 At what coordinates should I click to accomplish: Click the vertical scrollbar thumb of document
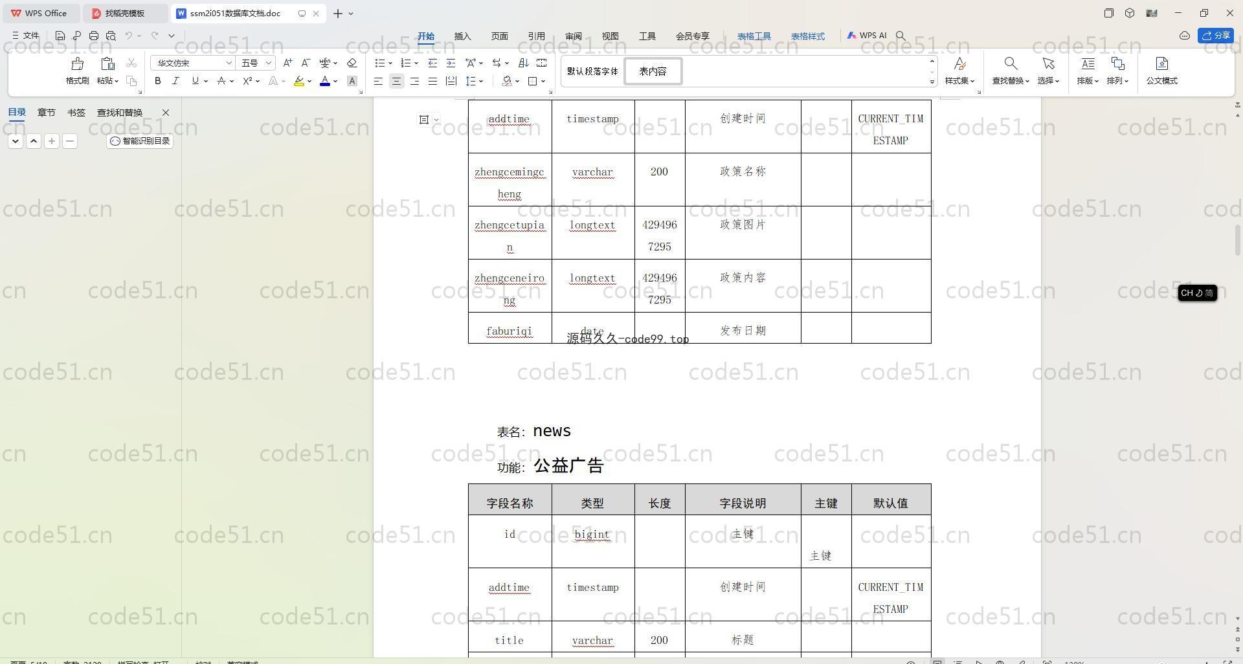pos(1238,240)
